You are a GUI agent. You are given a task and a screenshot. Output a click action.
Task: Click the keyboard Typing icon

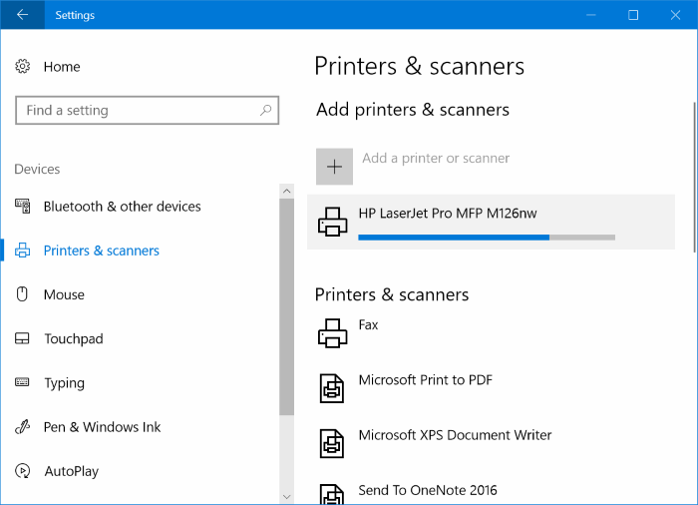pyautogui.click(x=22, y=382)
